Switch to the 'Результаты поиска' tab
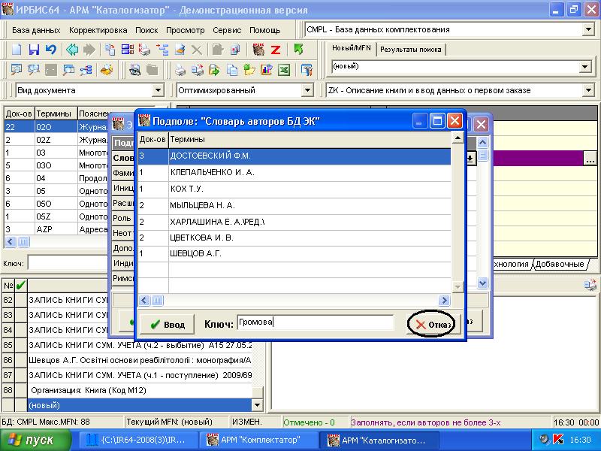Image resolution: width=601 pixels, height=451 pixels. coord(410,50)
